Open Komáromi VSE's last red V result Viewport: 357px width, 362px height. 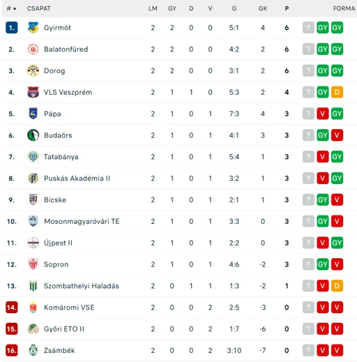pyautogui.click(x=337, y=307)
